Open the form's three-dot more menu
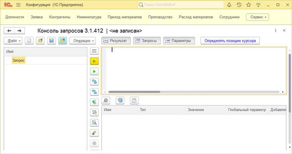Screen dimensions: 292x154 pos(276,30)
